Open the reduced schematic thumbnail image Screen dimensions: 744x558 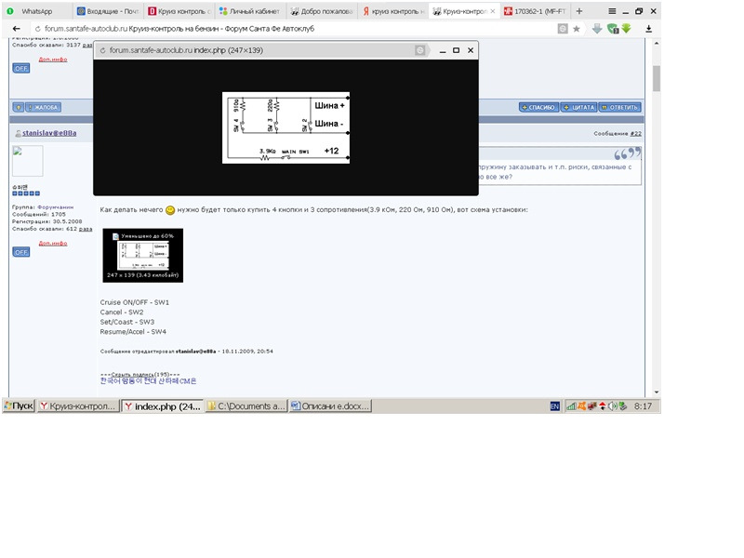point(143,255)
